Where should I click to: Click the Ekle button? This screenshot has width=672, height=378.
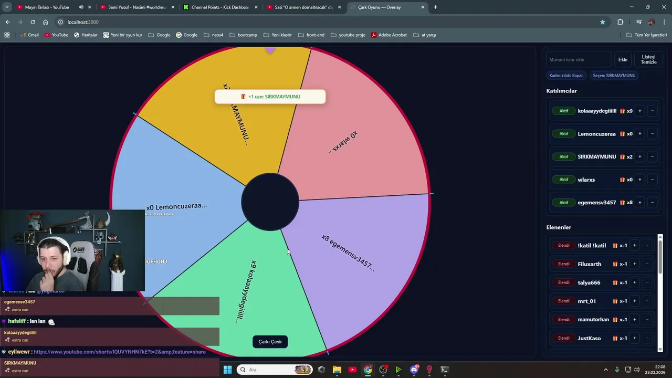click(623, 59)
